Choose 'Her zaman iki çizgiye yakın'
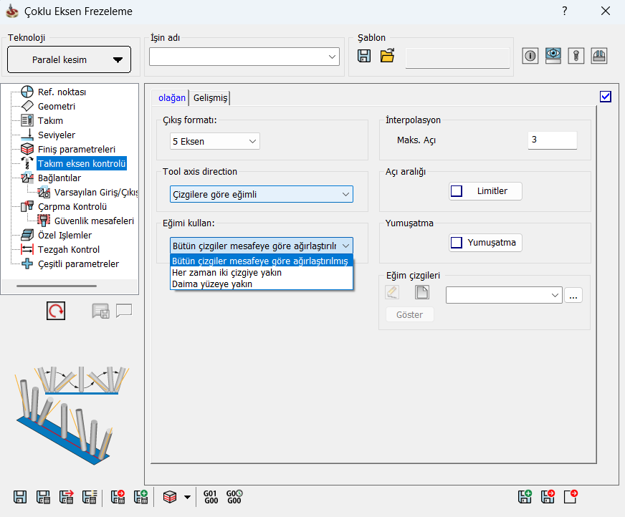The height and width of the screenshot is (517, 625). (226, 272)
